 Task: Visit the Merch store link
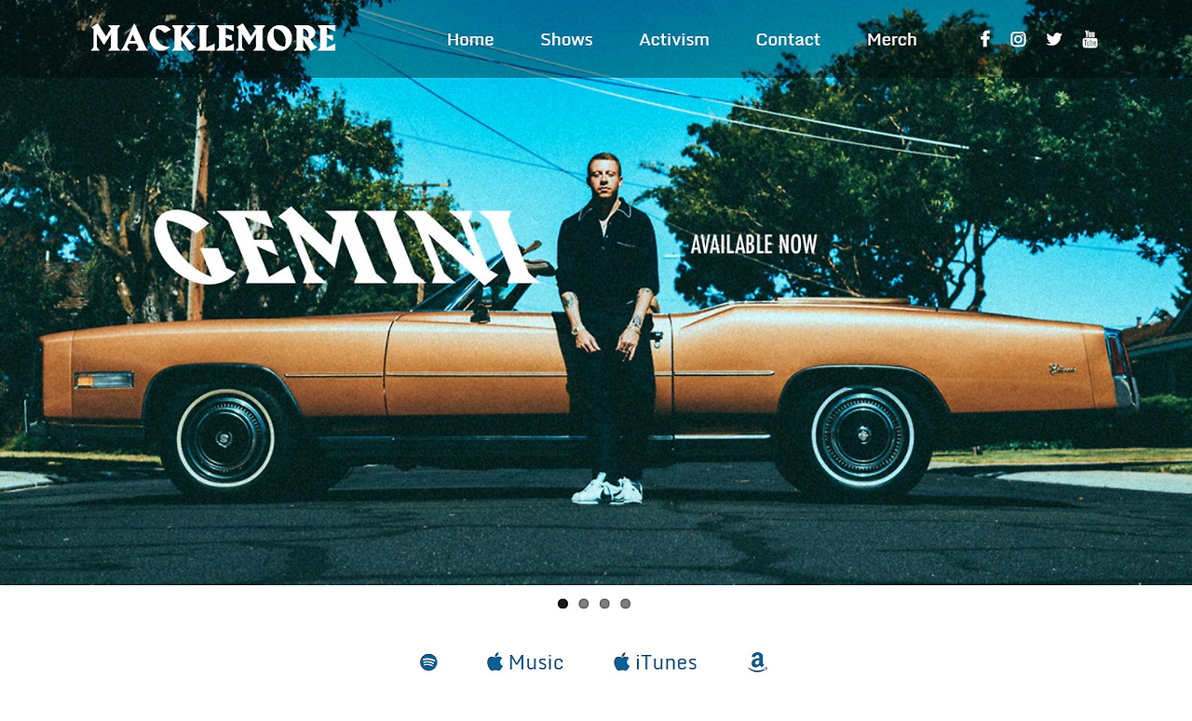click(892, 39)
